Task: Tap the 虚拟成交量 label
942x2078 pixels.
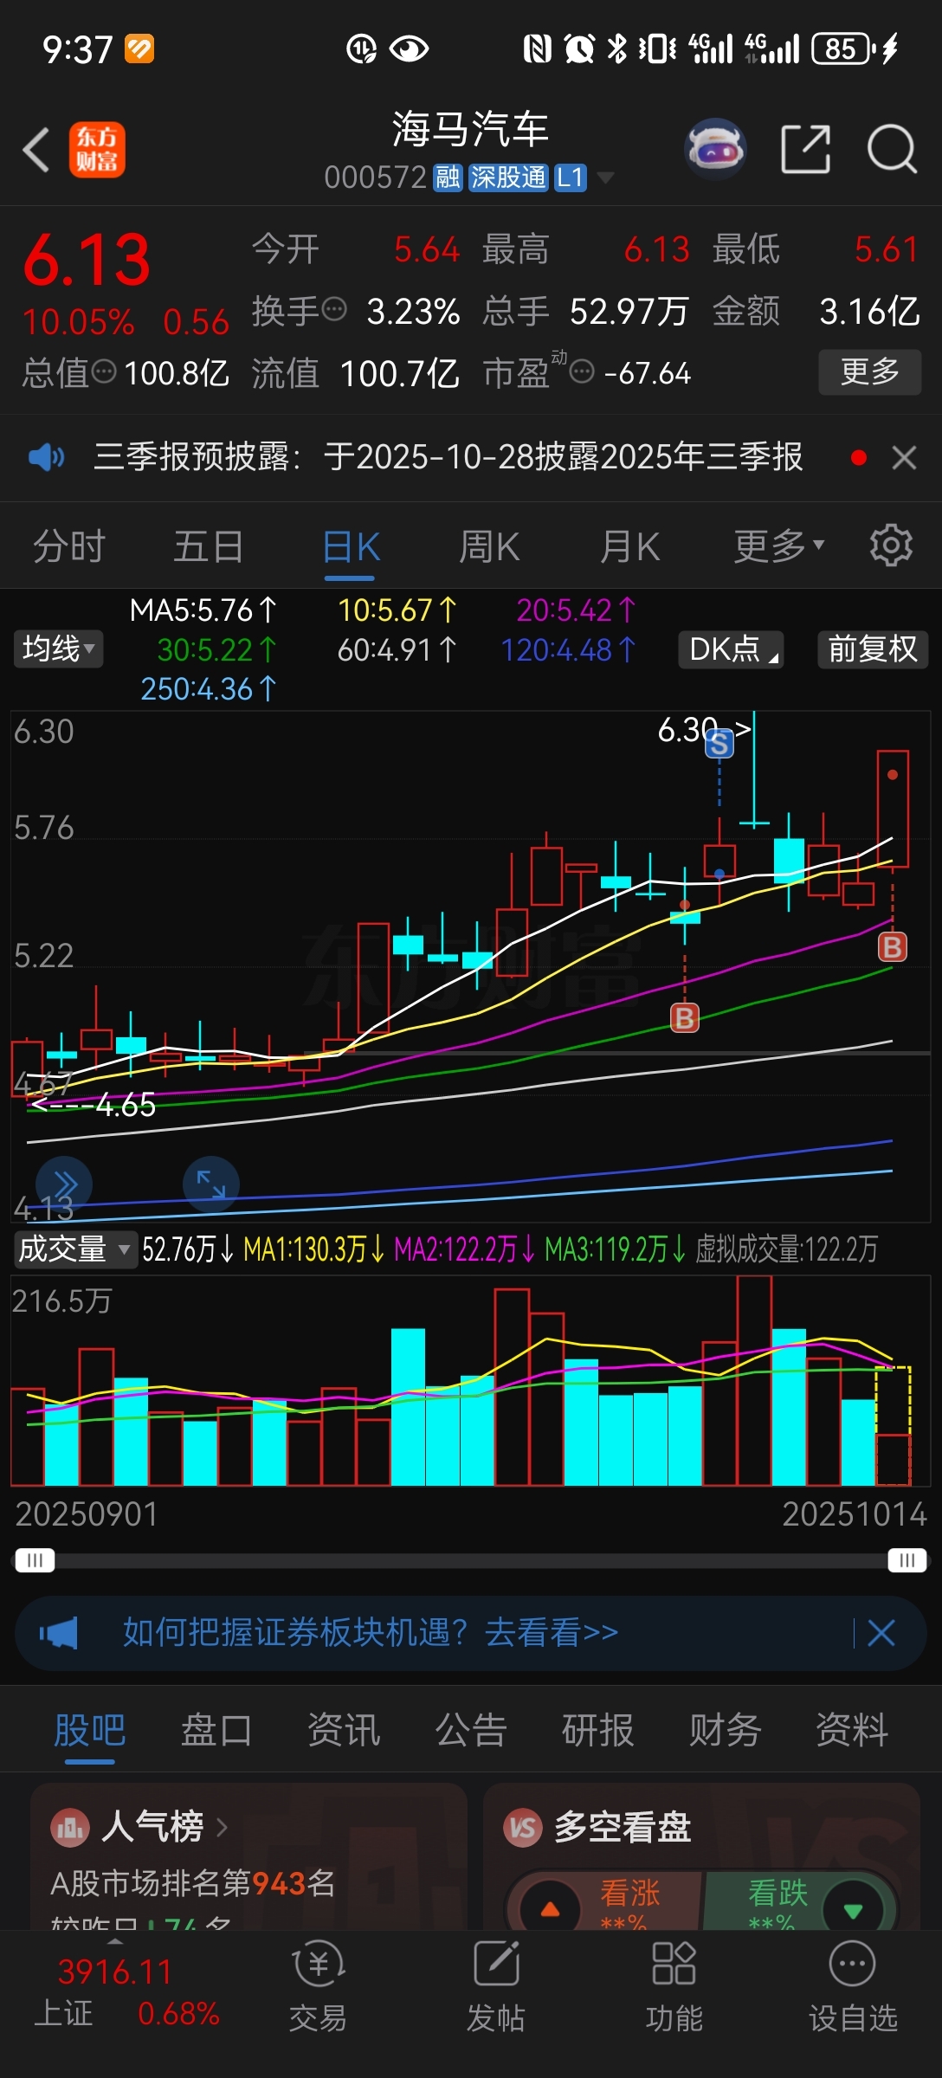Action: [x=786, y=1249]
